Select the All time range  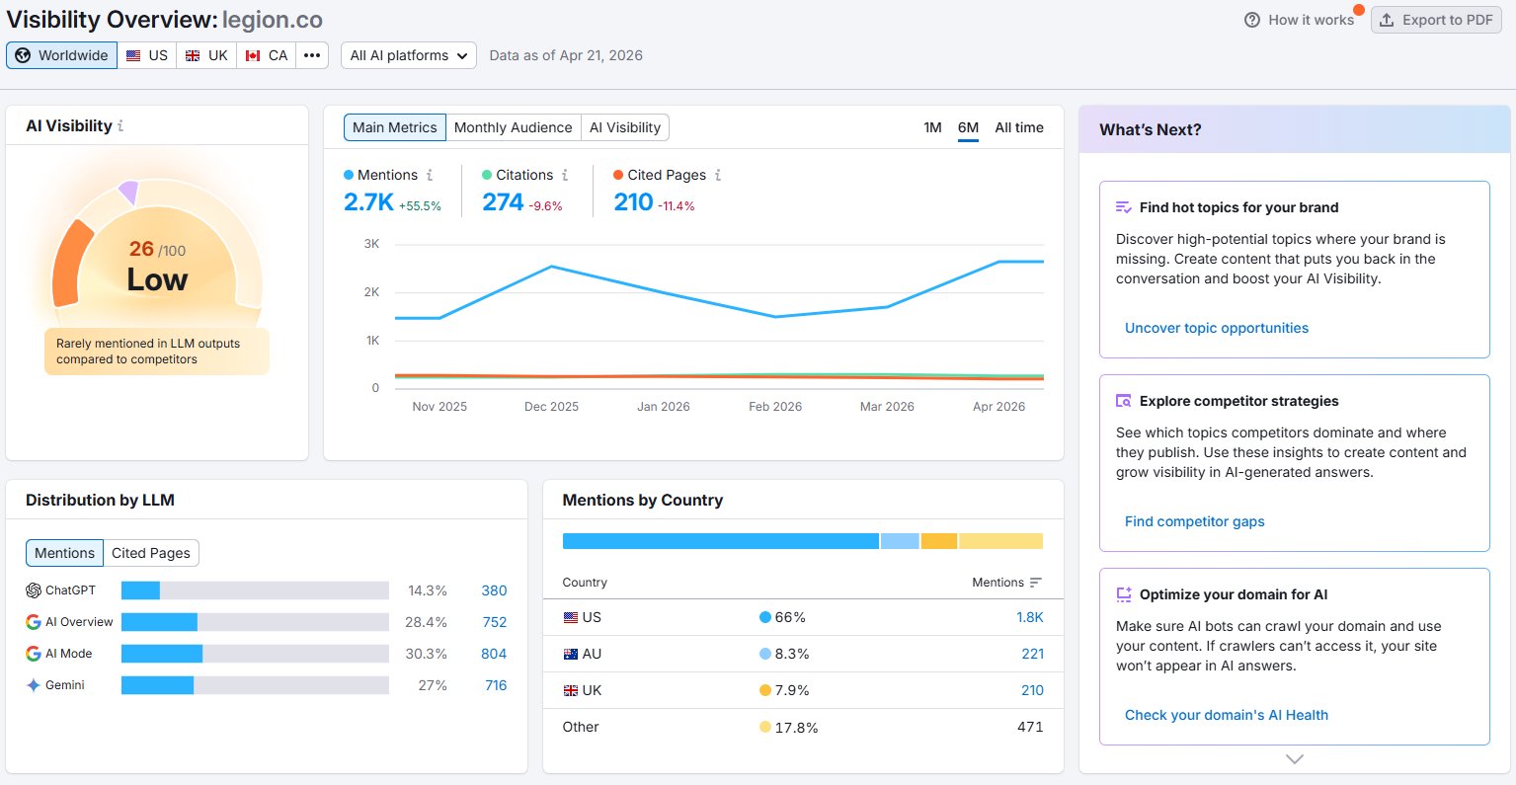pyautogui.click(x=1019, y=127)
